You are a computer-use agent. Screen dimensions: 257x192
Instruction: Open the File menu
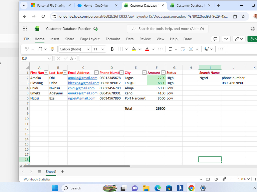[x=27, y=39]
